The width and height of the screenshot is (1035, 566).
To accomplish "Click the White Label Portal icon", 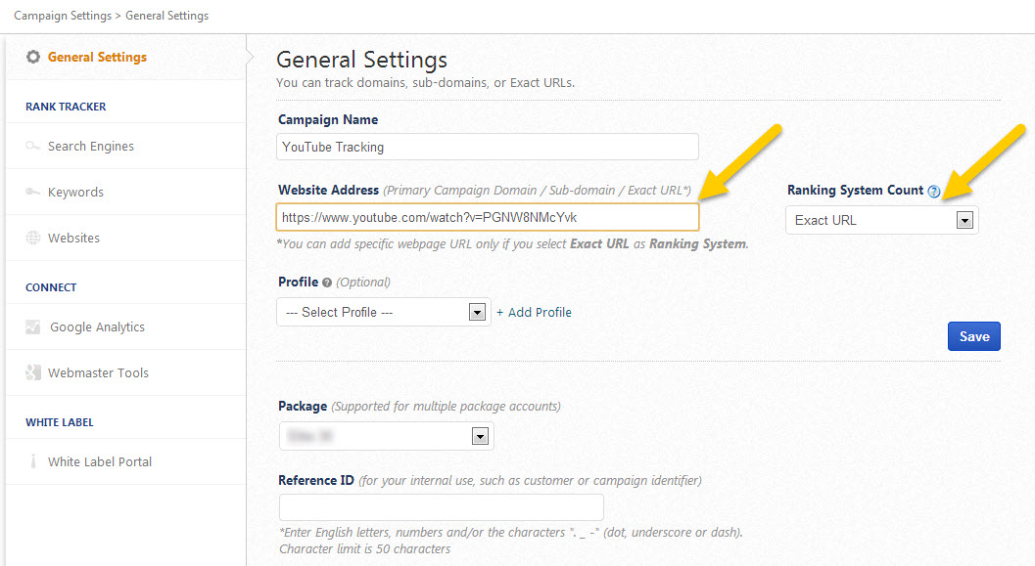I will pyautogui.click(x=33, y=462).
